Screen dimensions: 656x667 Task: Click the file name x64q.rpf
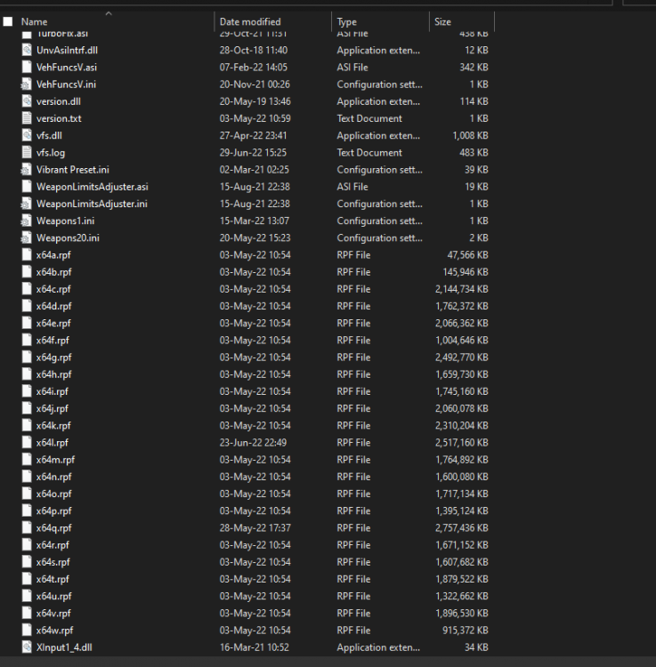pyautogui.click(x=53, y=528)
